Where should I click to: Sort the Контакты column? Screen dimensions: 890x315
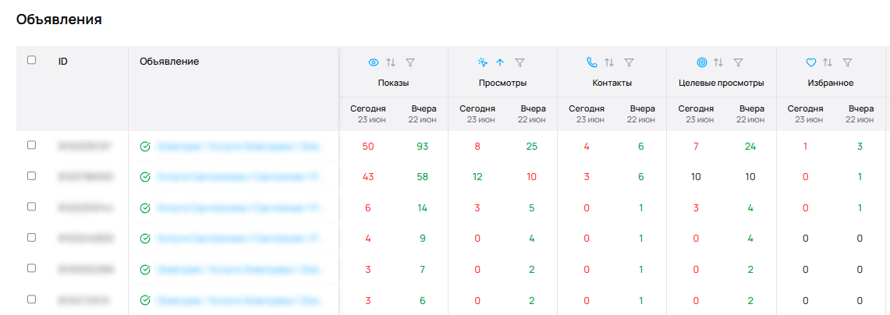[609, 62]
